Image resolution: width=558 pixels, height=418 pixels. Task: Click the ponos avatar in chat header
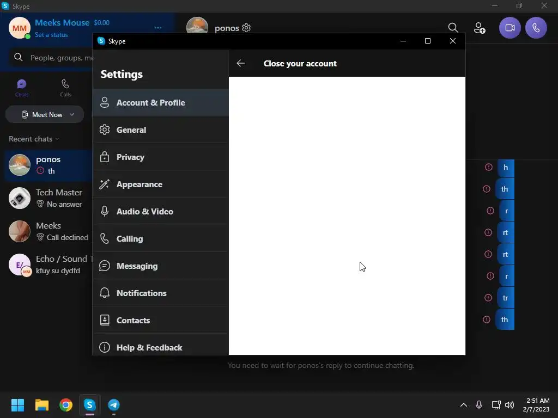click(x=197, y=26)
